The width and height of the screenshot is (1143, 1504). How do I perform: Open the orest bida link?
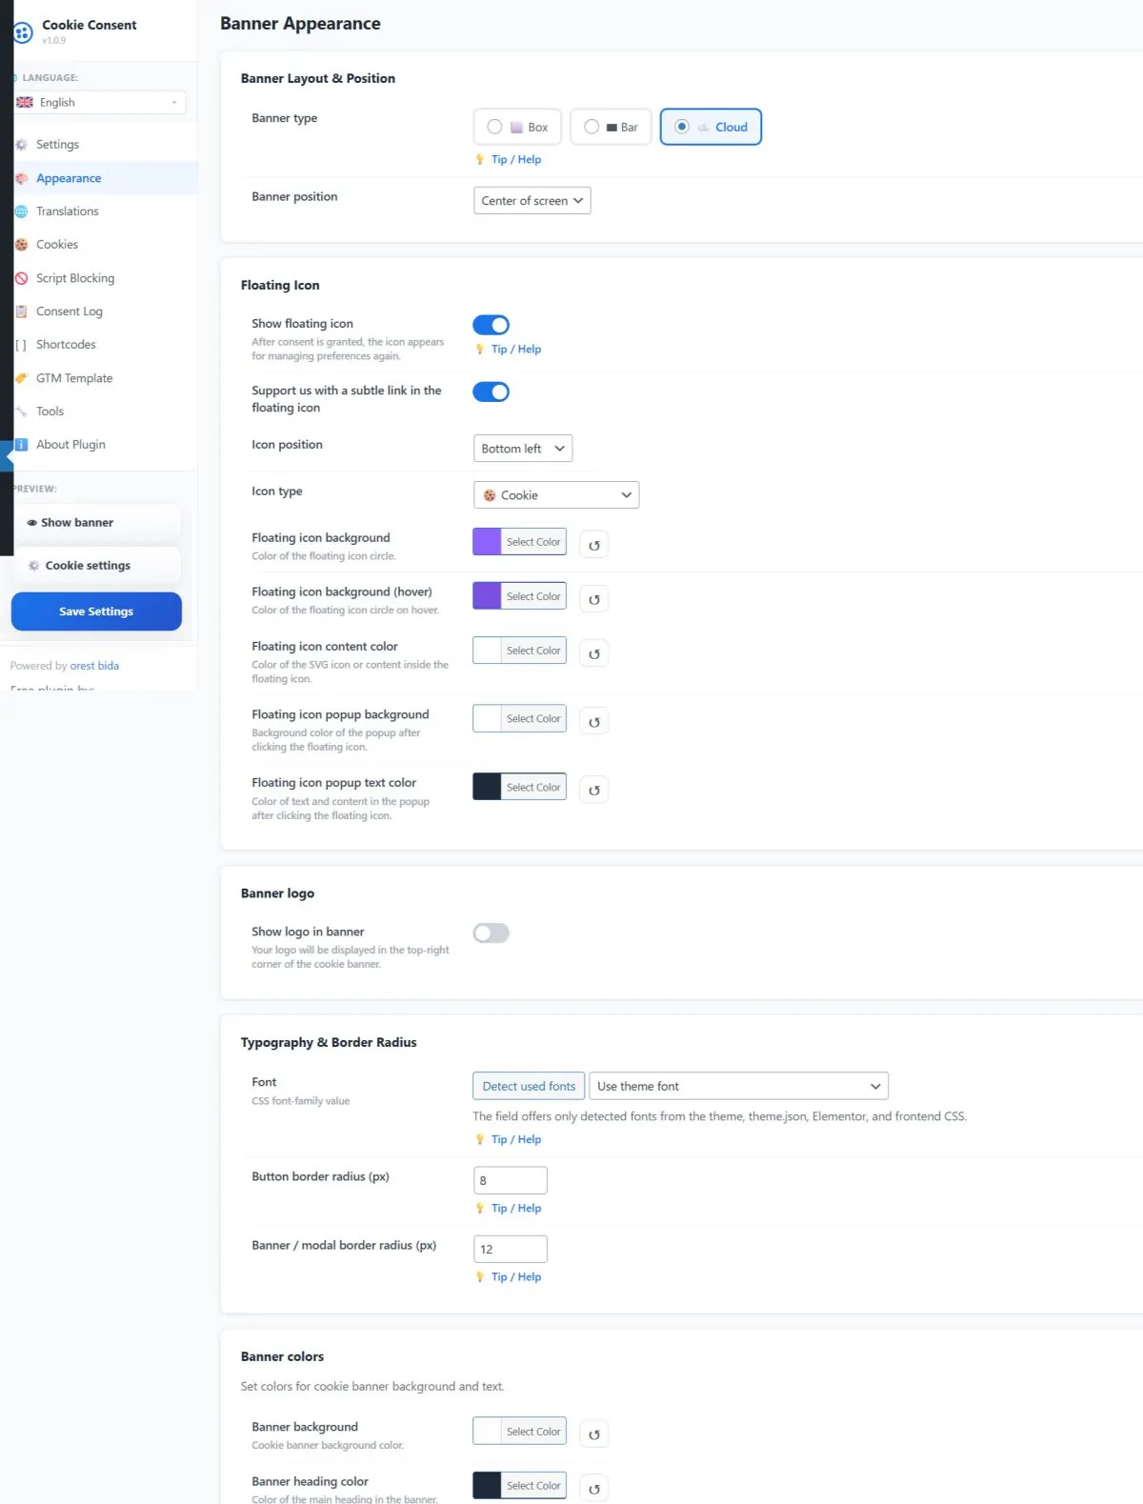[x=94, y=666]
